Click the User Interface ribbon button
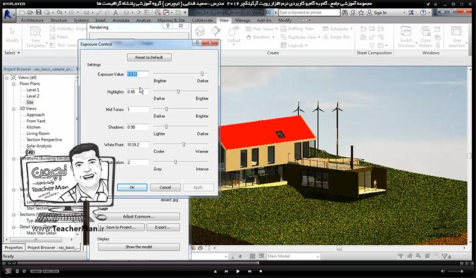Viewport: 476px width, 278px height. pyautogui.click(x=457, y=37)
